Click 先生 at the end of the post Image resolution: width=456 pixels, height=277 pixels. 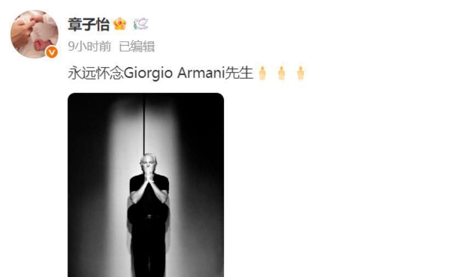tap(239, 73)
